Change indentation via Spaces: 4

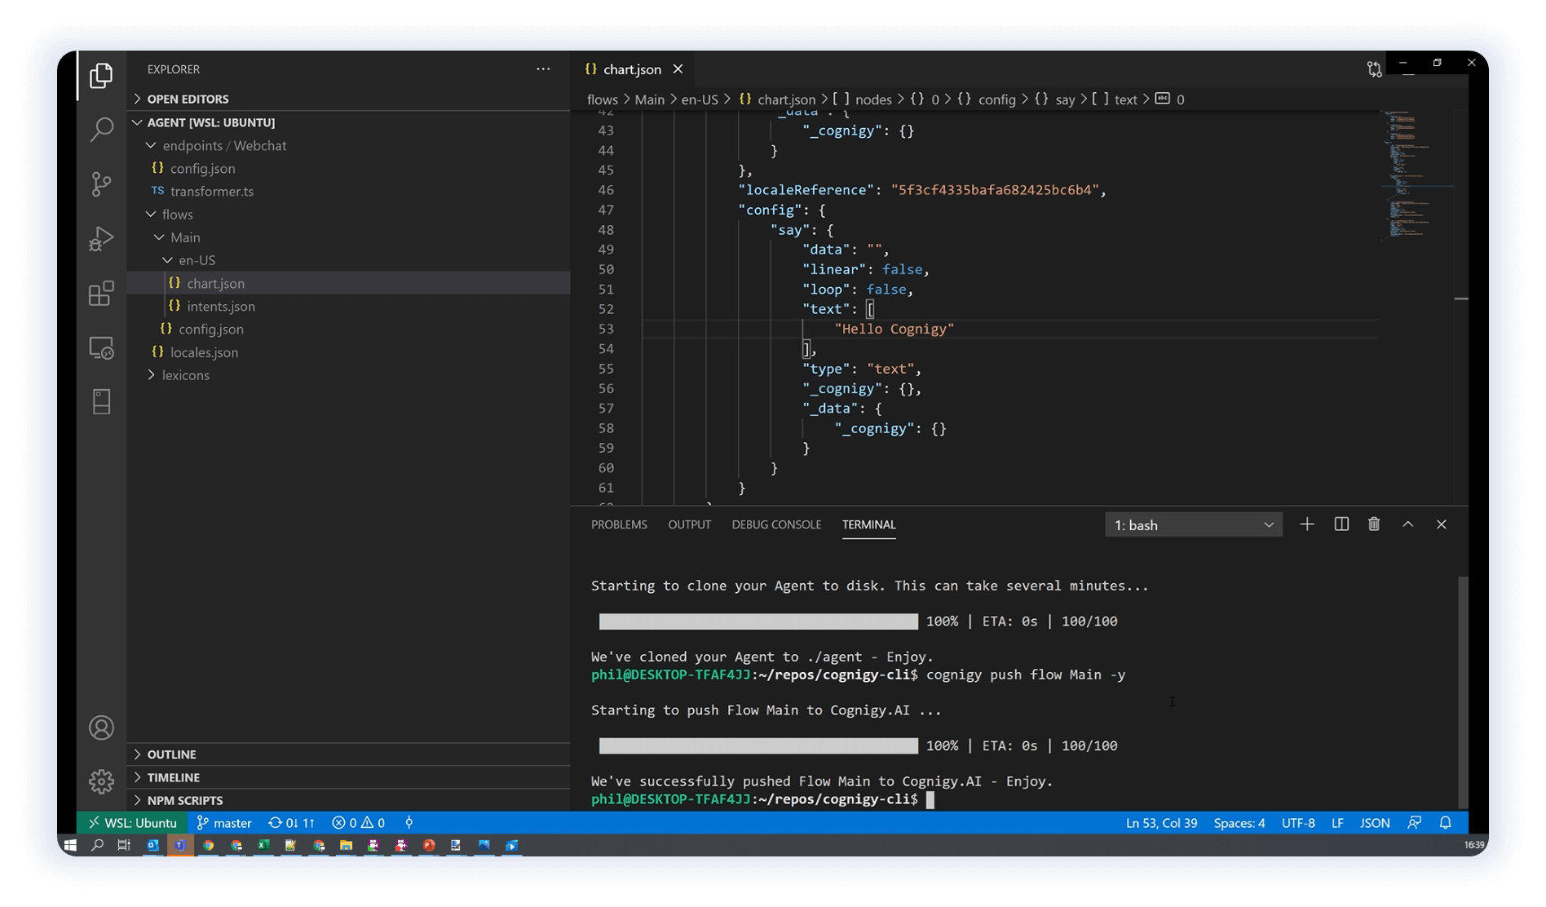pyautogui.click(x=1239, y=823)
